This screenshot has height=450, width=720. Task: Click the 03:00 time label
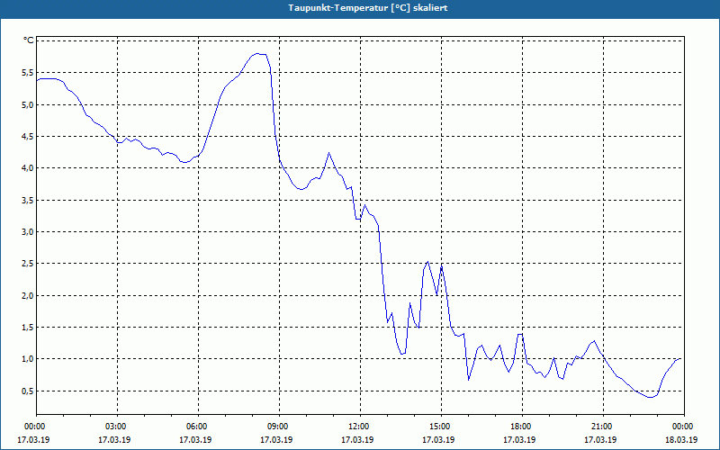click(117, 427)
